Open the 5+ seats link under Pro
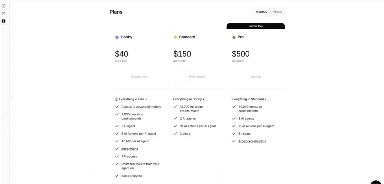The height and width of the screenshot is (184, 384). 244,134
